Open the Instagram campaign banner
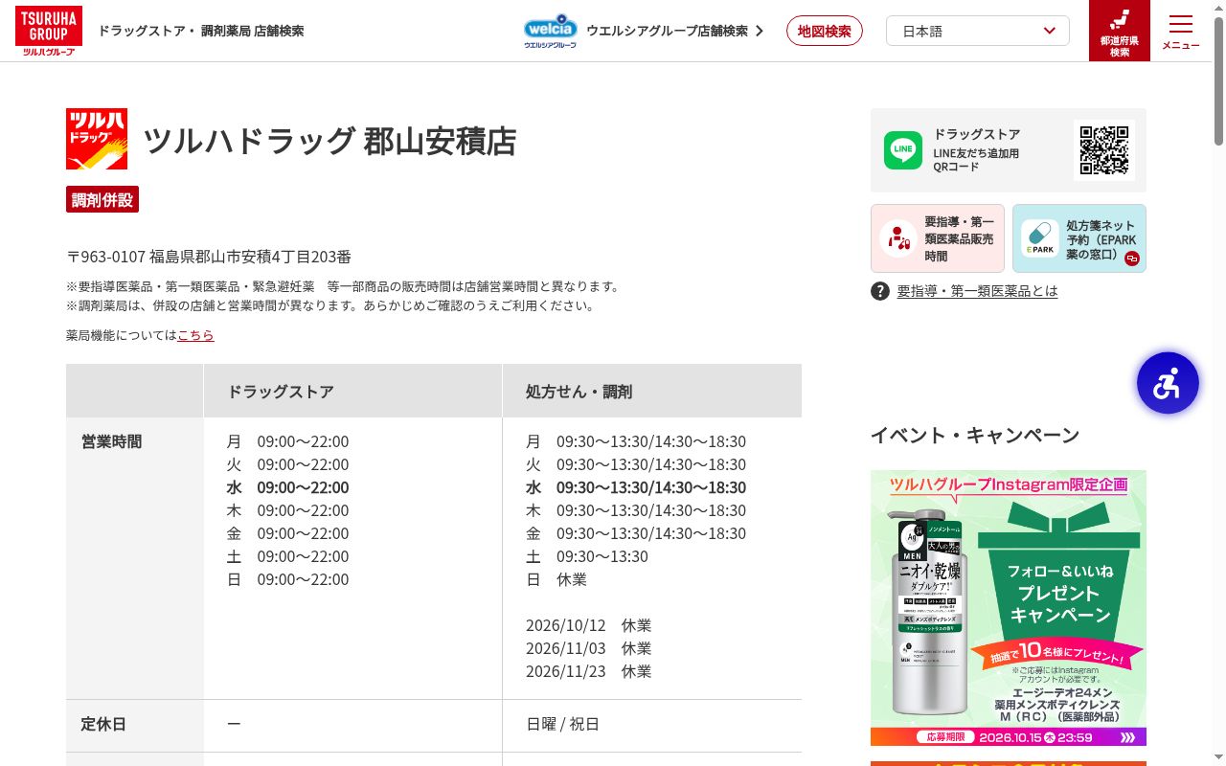 [1009, 608]
